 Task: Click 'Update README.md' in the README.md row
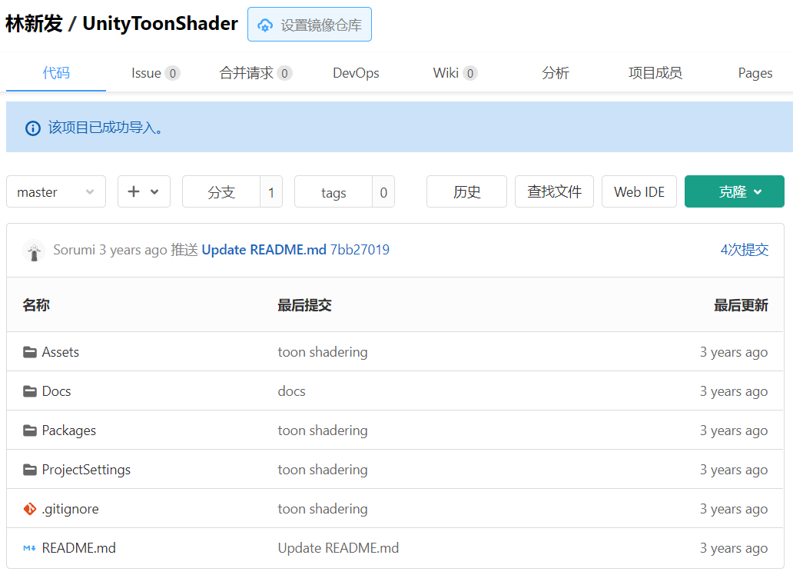point(338,548)
